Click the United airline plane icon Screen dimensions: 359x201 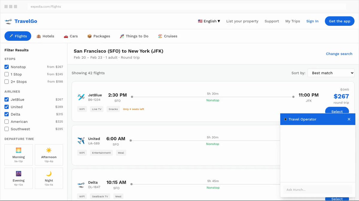point(81,141)
